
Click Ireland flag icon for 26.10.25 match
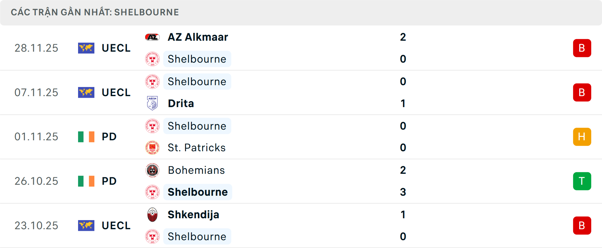coord(86,181)
